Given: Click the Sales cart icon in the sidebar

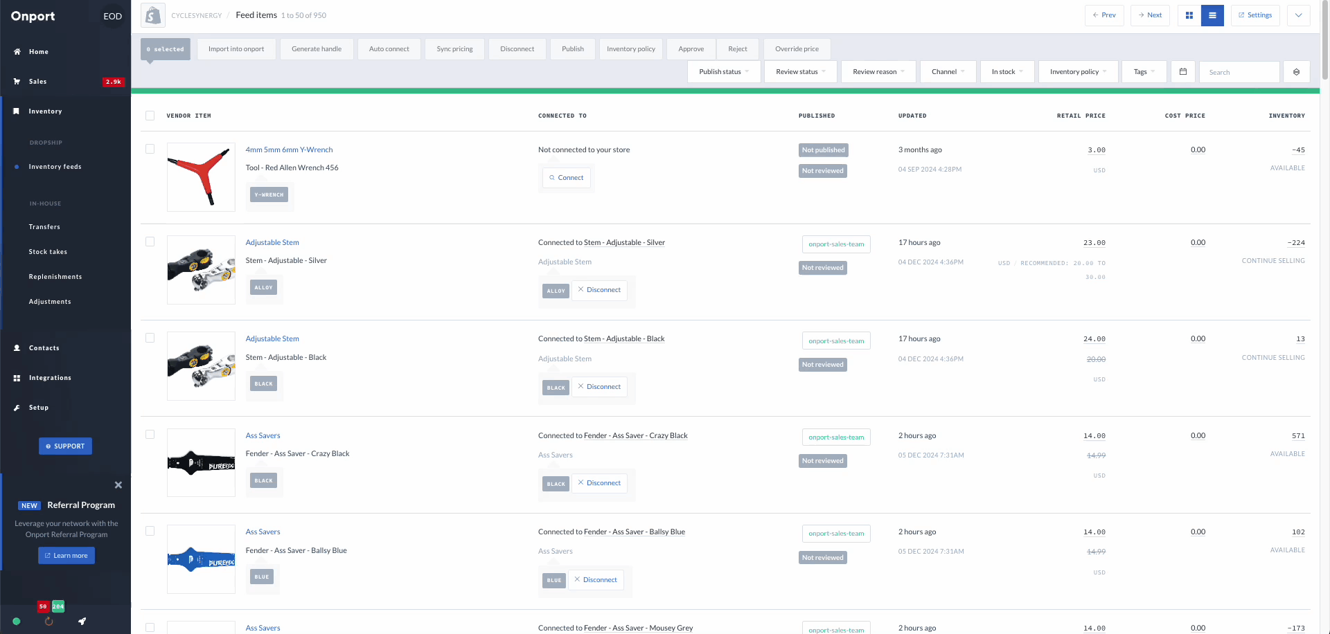Looking at the screenshot, I should [x=17, y=82].
